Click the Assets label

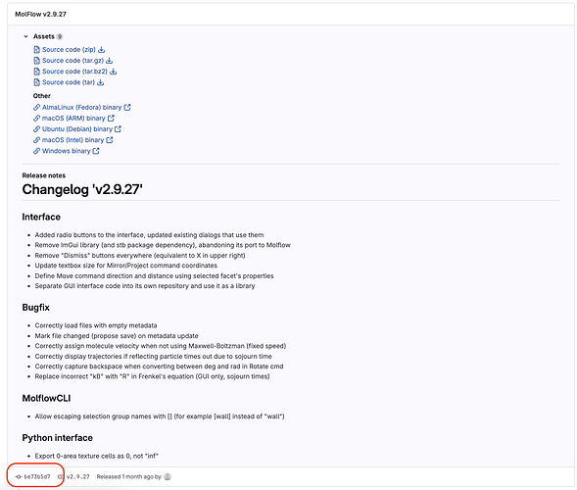tap(44, 36)
